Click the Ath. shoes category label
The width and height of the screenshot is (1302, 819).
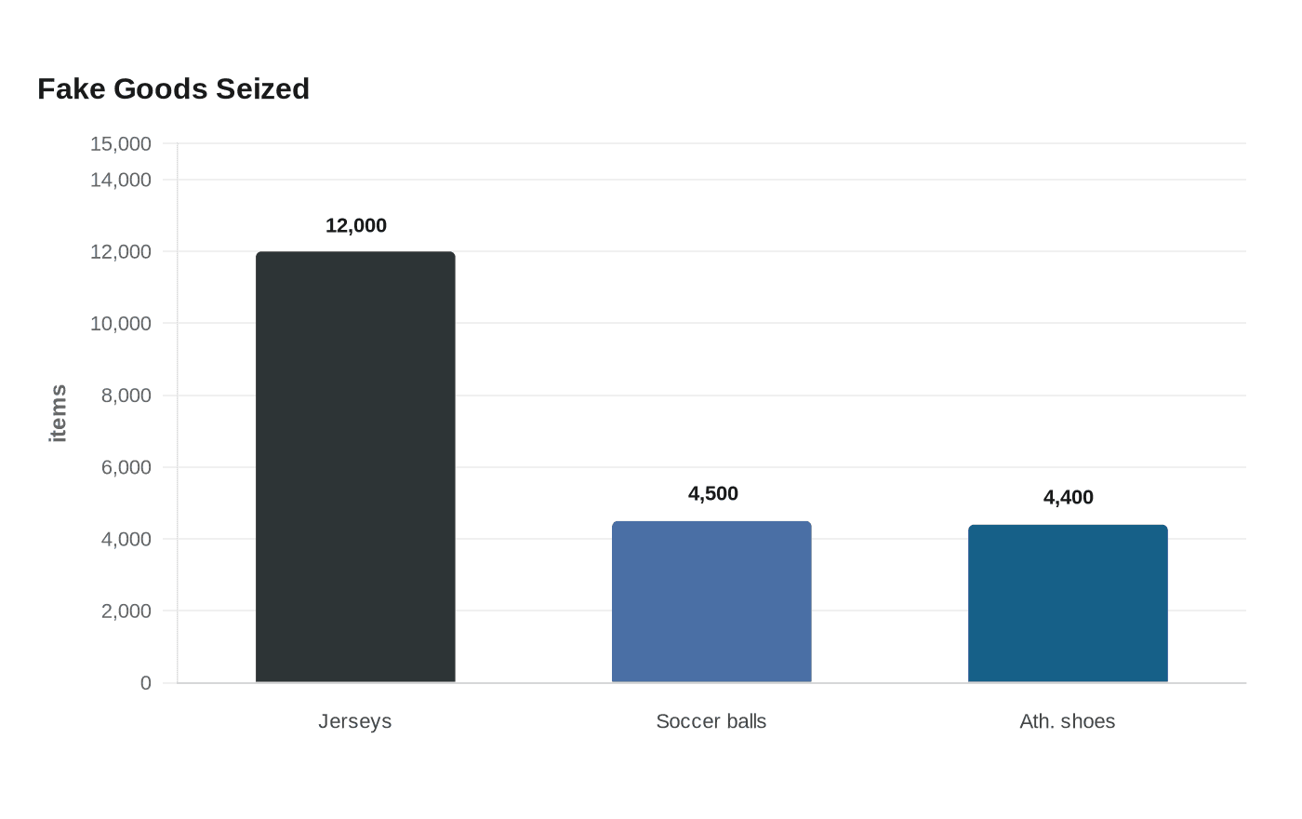(1068, 721)
